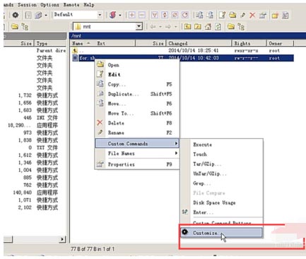Select Grep... custom command
The height and width of the screenshot is (259, 306).
coord(221,183)
